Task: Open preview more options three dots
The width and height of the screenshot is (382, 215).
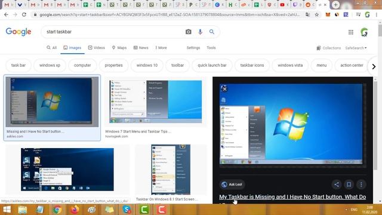Action: [x=361, y=185]
